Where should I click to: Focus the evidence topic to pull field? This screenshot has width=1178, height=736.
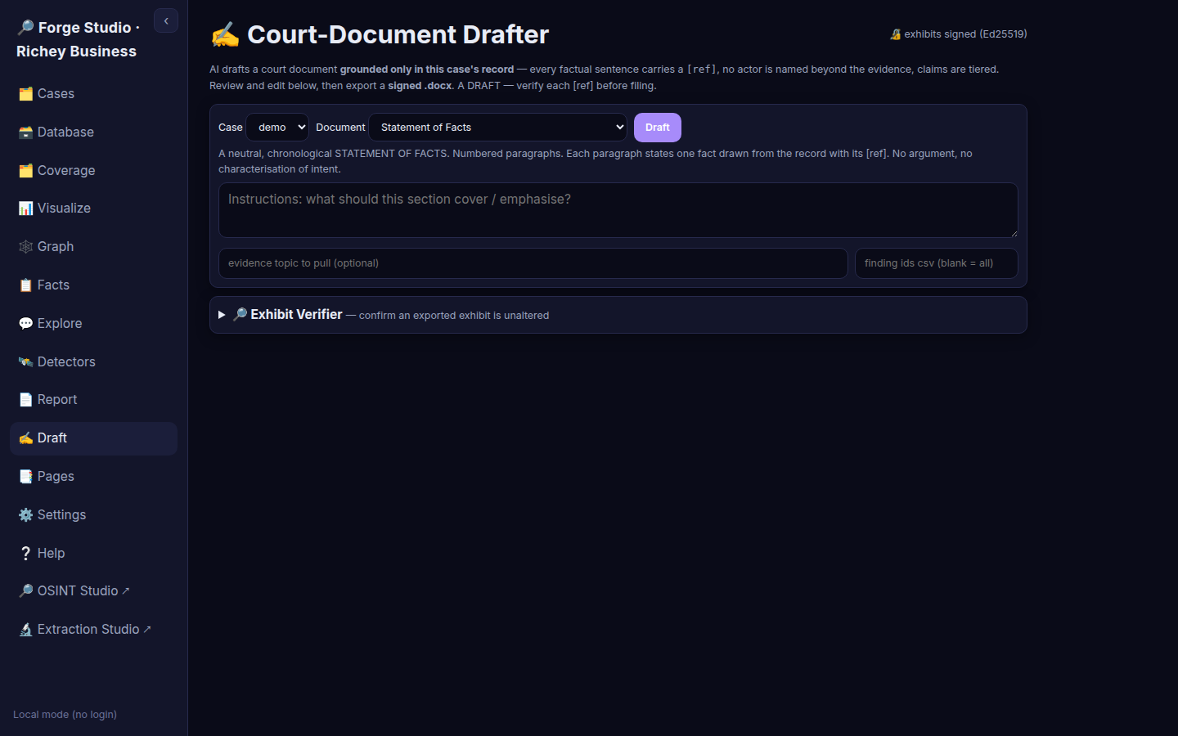(533, 263)
